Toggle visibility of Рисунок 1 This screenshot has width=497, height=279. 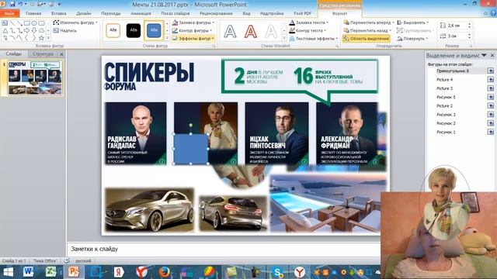pos(490,132)
